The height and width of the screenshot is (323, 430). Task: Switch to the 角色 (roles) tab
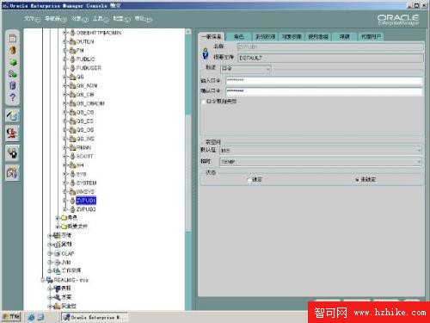point(239,36)
